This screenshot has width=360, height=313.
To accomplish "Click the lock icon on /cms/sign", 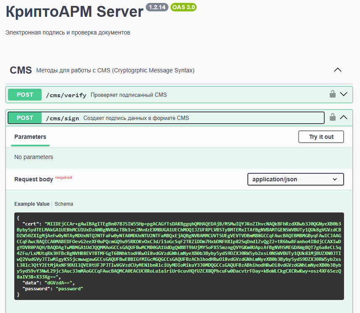I will (x=333, y=117).
